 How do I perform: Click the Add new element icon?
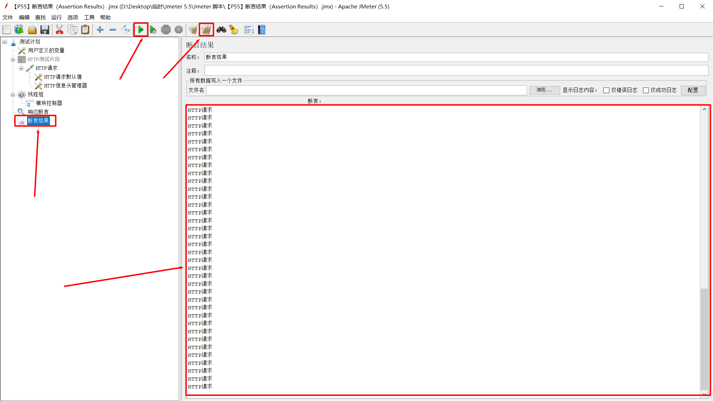point(101,30)
